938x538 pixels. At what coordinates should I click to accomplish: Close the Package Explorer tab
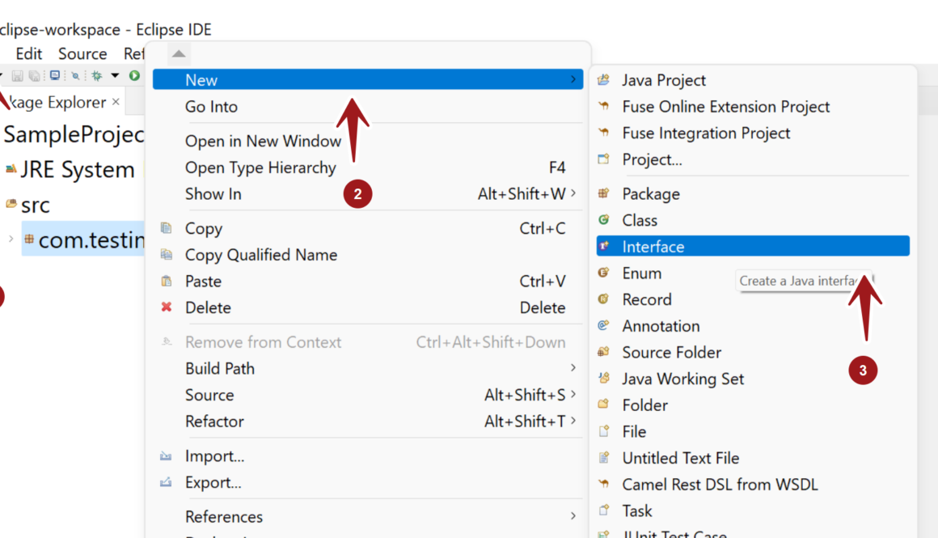pyautogui.click(x=116, y=102)
